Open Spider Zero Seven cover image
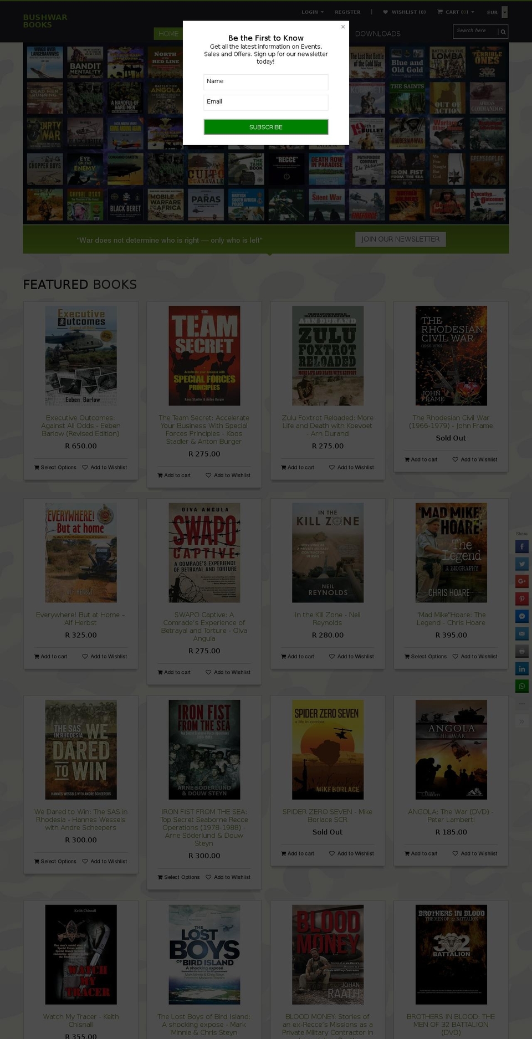Viewport: 532px width, 1039px height. click(x=328, y=750)
